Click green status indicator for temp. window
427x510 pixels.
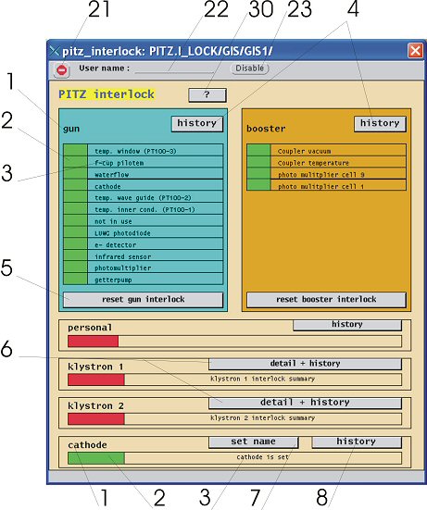pos(76,151)
